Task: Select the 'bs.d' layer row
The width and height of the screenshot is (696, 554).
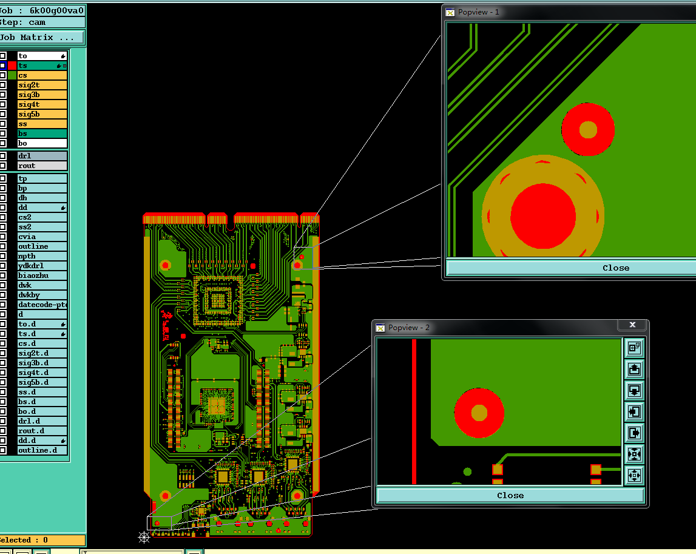Action: click(x=42, y=402)
